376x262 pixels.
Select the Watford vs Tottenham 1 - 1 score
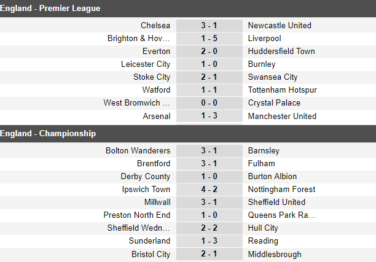coord(210,90)
